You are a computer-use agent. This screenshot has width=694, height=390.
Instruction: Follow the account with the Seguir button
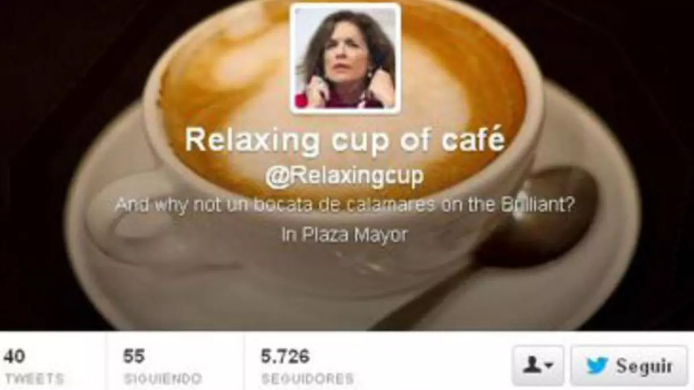pos(629,366)
